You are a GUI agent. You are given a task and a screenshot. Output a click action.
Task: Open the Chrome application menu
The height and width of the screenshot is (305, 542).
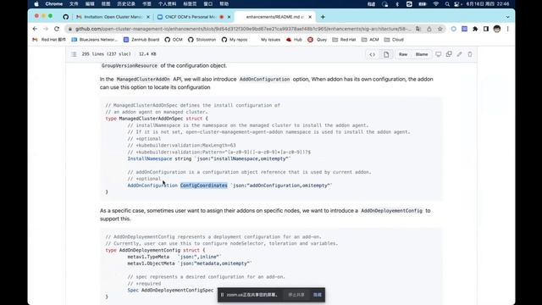tap(54, 3)
